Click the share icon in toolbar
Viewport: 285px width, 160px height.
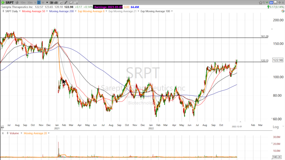coord(76,3)
